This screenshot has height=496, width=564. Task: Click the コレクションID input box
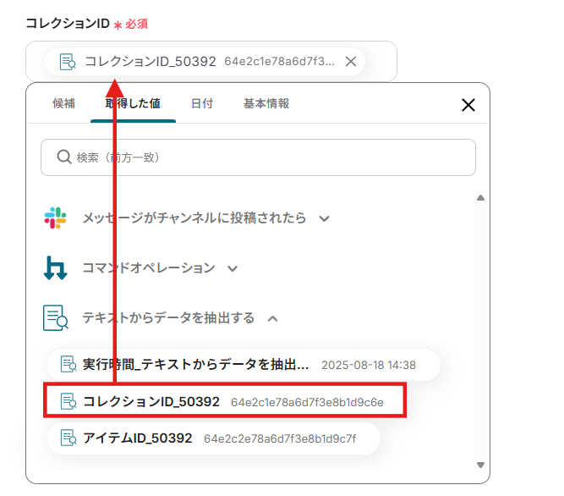[211, 61]
